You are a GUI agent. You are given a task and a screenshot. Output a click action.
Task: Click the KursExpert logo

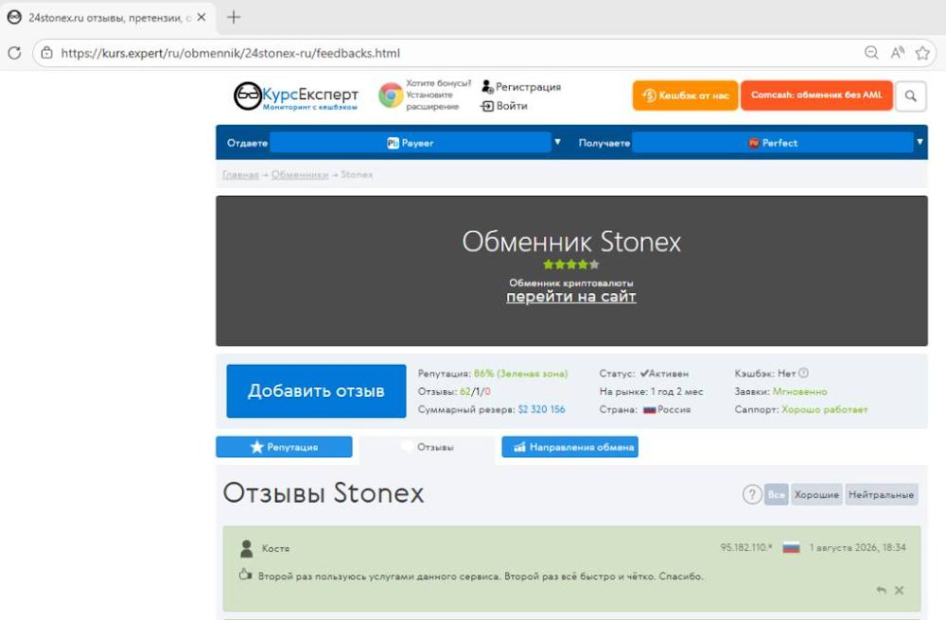point(296,95)
